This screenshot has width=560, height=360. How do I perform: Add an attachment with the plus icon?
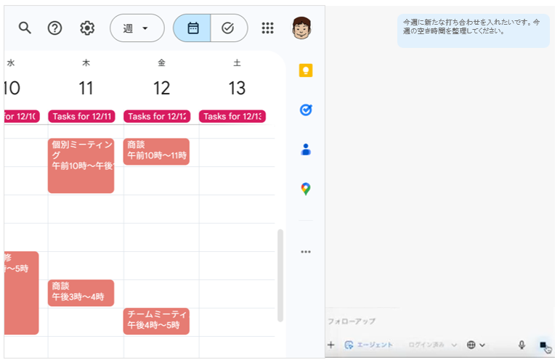tap(331, 345)
